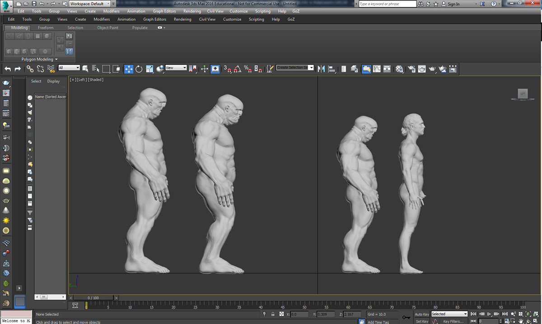Toggle Window/Crossing selection mode
The height and width of the screenshot is (324, 542).
pos(117,69)
